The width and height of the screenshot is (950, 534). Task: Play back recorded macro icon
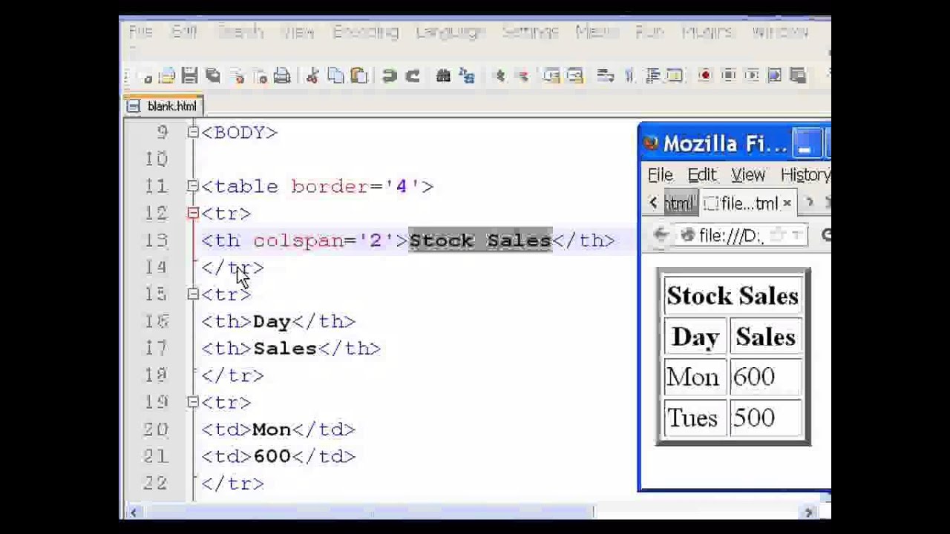751,76
